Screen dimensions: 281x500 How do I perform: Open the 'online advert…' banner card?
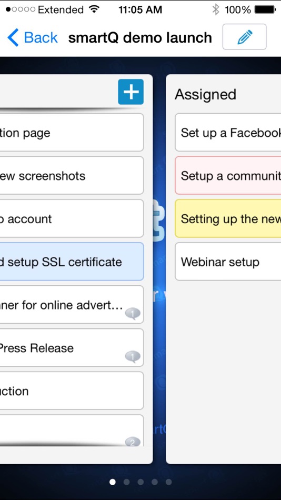72,305
